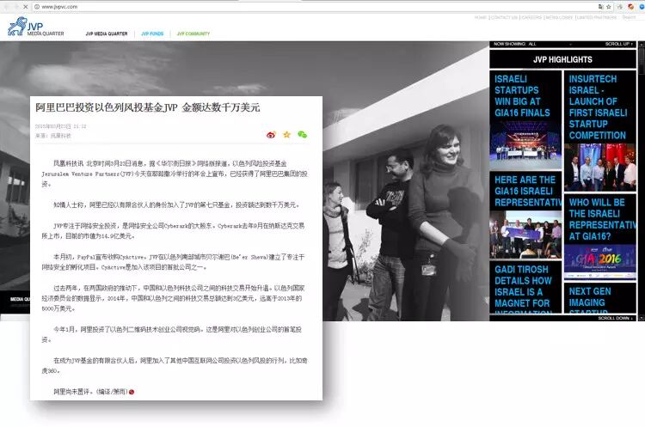Open 'Who Will Be the Israeli Representative at GIA16?'
Image resolution: width=645 pixels, height=427 pixels.
coord(602,219)
